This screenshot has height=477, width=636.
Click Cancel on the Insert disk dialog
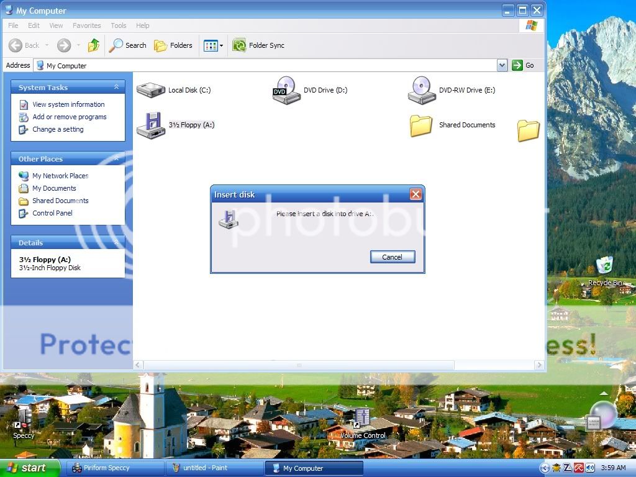point(392,257)
